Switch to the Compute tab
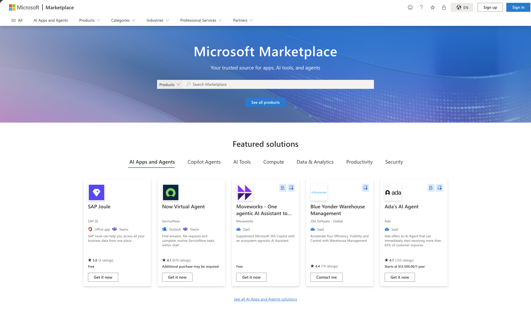This screenshot has height=316, width=531. (274, 162)
